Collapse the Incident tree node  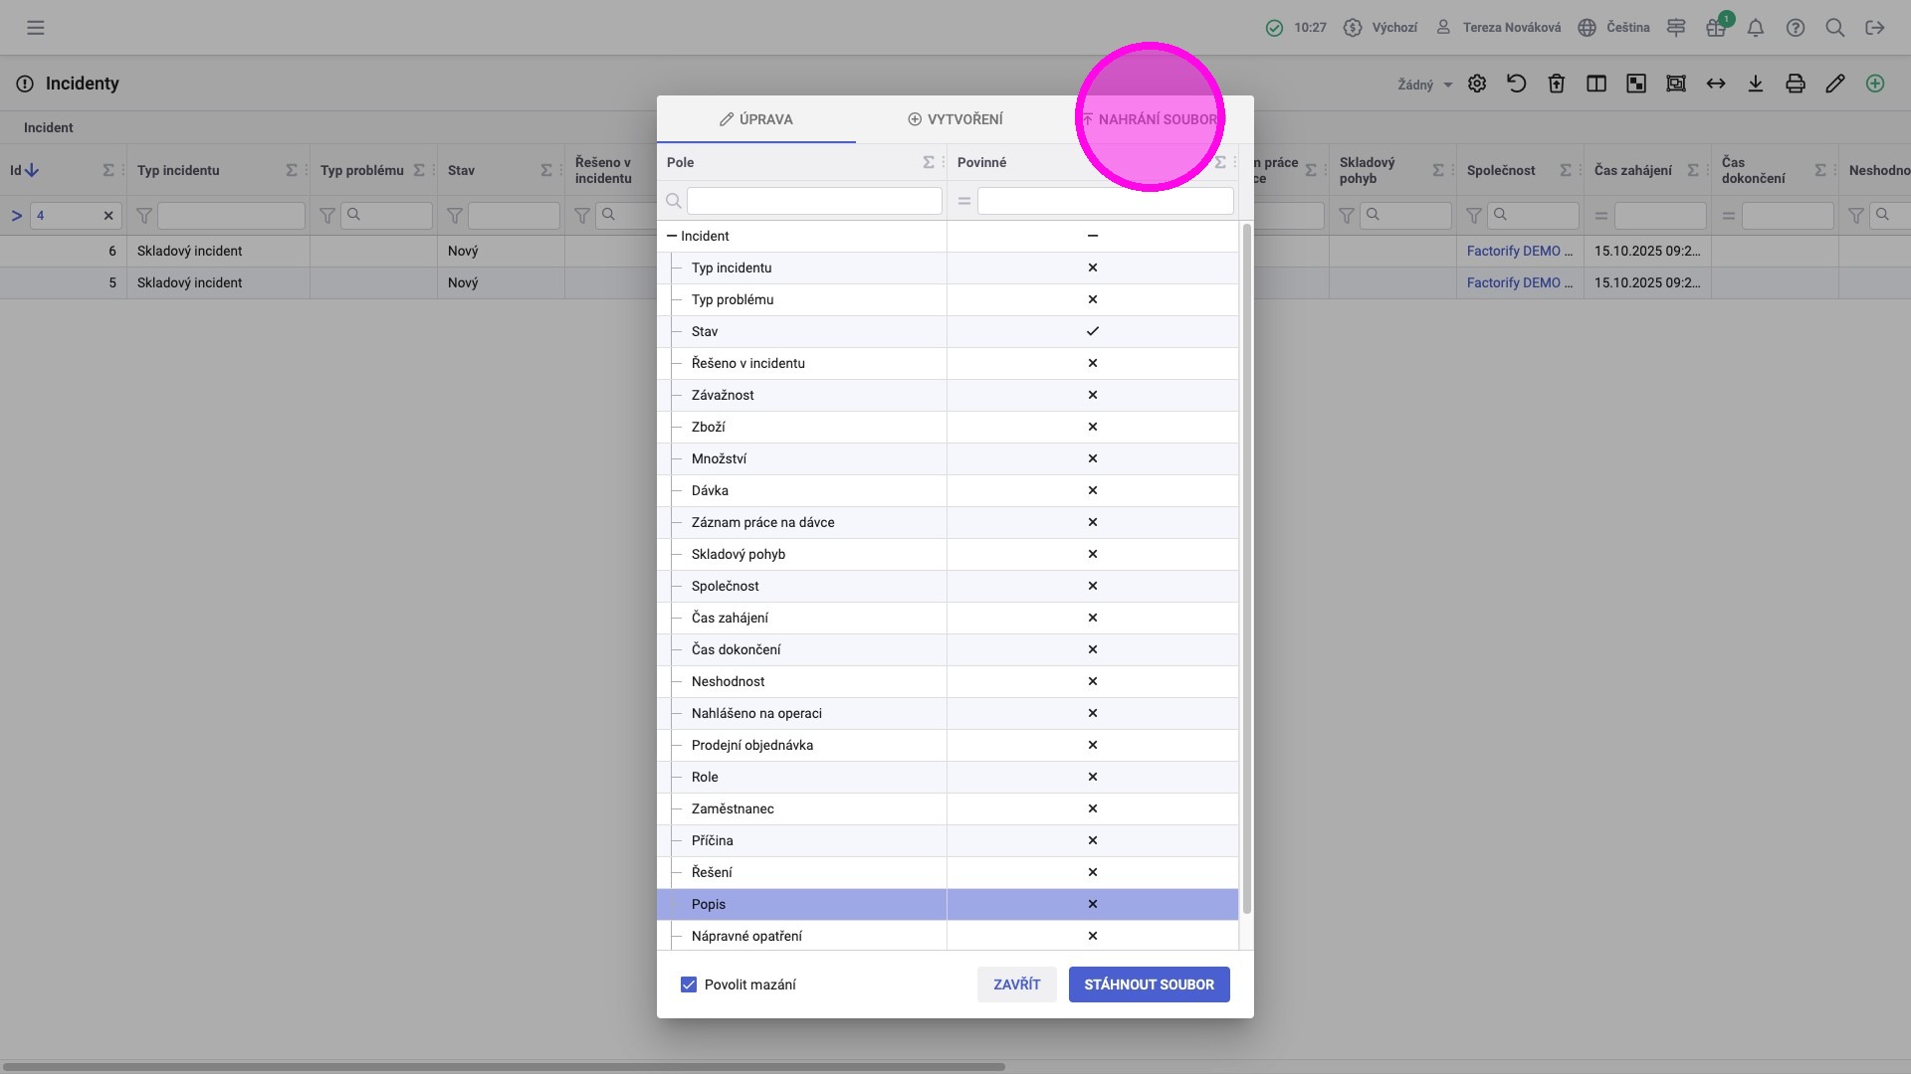(x=672, y=236)
